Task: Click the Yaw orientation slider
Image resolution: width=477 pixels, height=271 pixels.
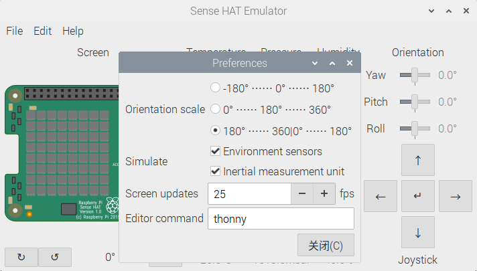Action: (x=415, y=75)
